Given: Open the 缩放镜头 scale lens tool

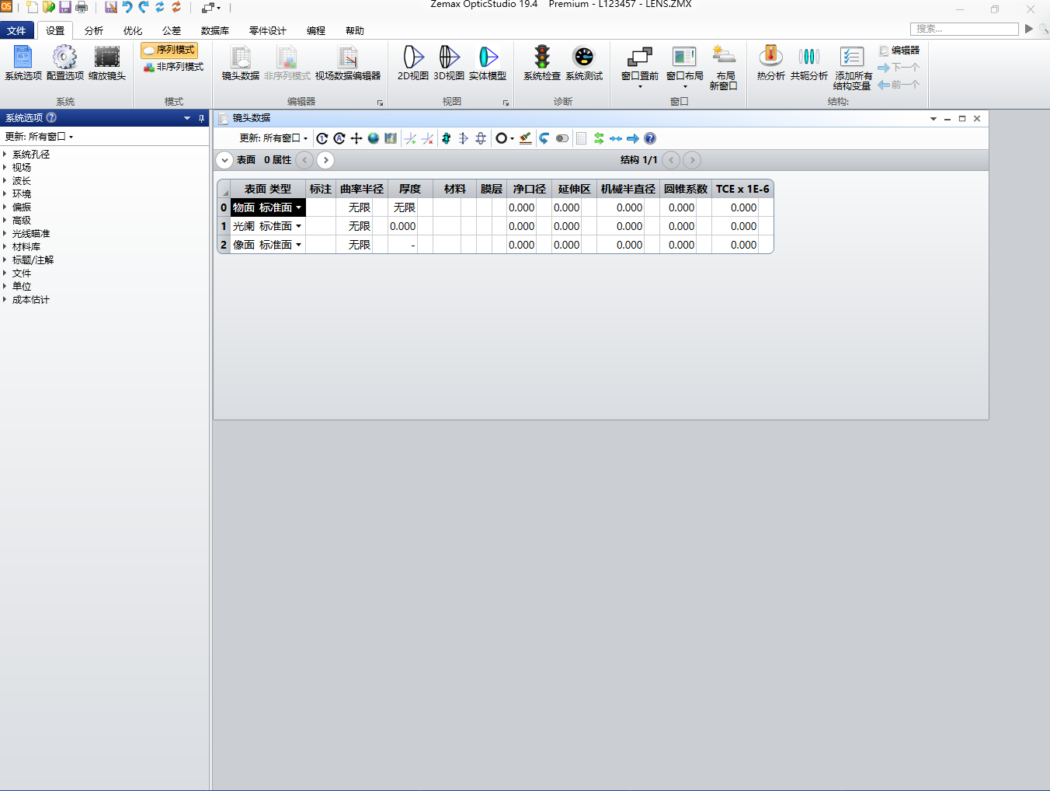Looking at the screenshot, I should pos(106,62).
